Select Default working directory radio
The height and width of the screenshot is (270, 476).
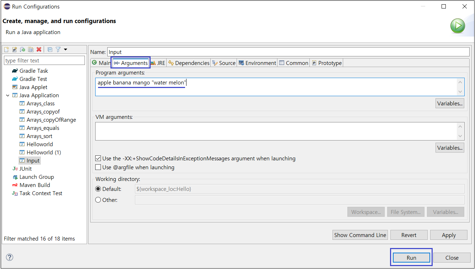(98, 189)
